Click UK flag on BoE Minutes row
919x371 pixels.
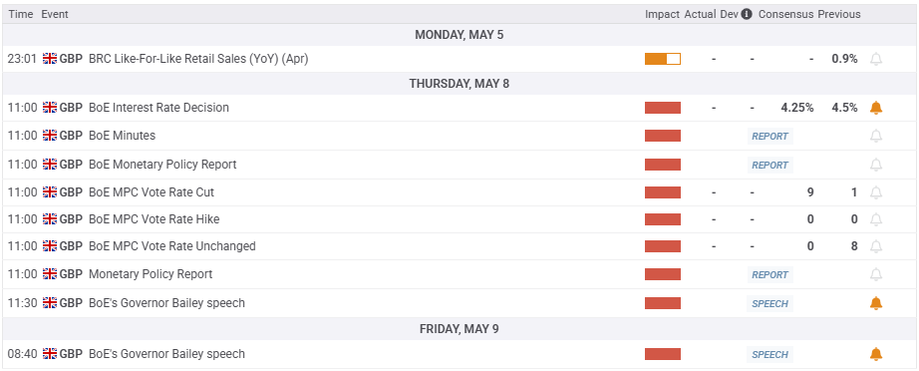50,136
